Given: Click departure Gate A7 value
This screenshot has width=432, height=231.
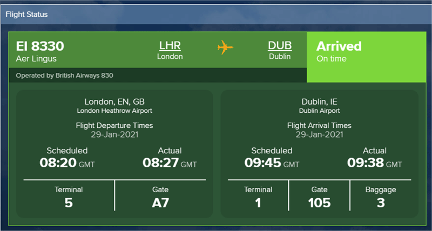Looking at the screenshot, I should 160,203.
